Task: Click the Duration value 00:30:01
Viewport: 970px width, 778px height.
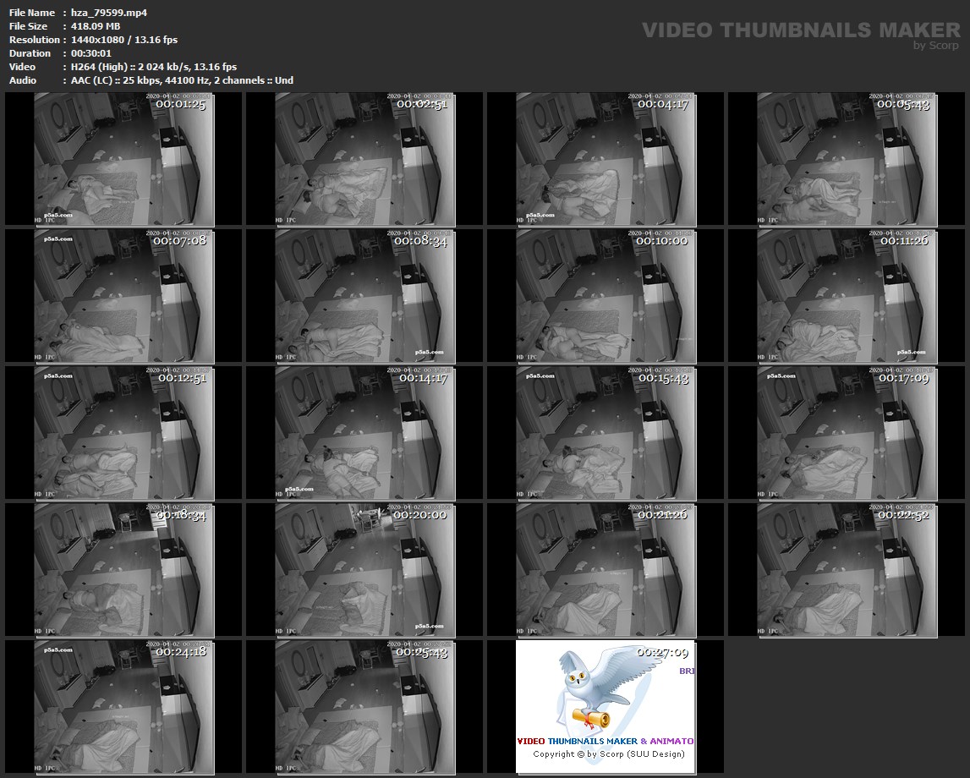Action: [87, 53]
